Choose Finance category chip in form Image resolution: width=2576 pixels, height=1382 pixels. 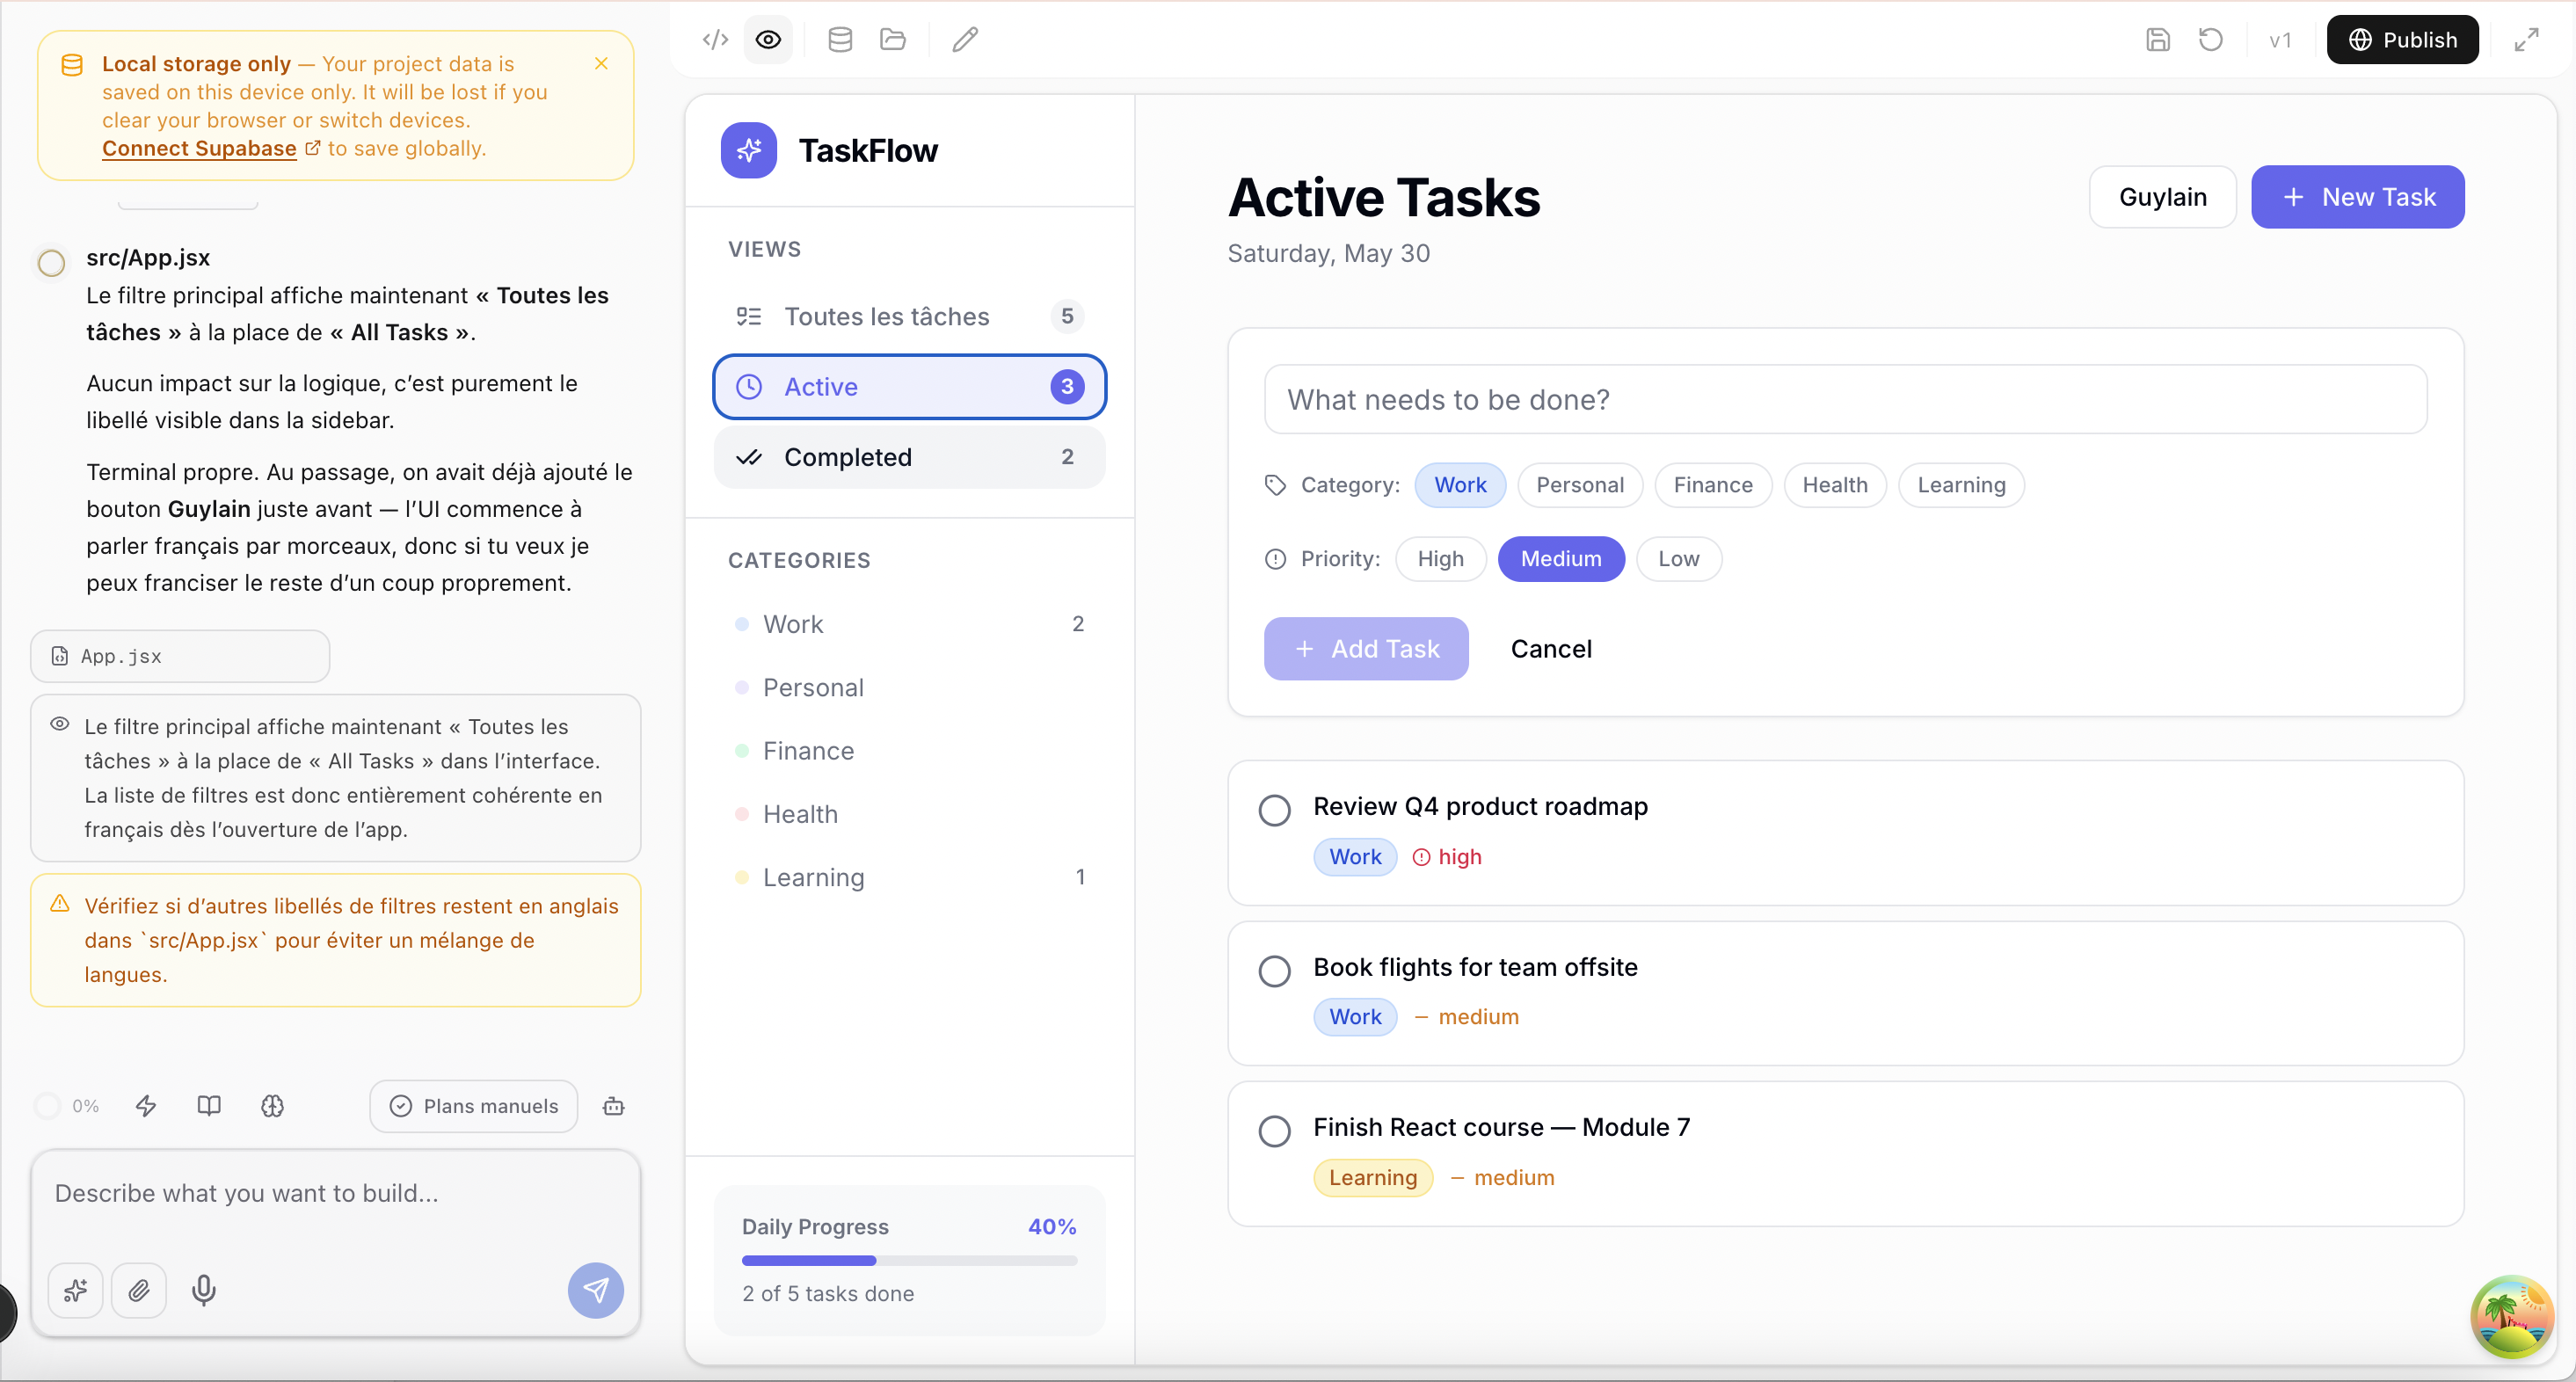pos(1713,485)
